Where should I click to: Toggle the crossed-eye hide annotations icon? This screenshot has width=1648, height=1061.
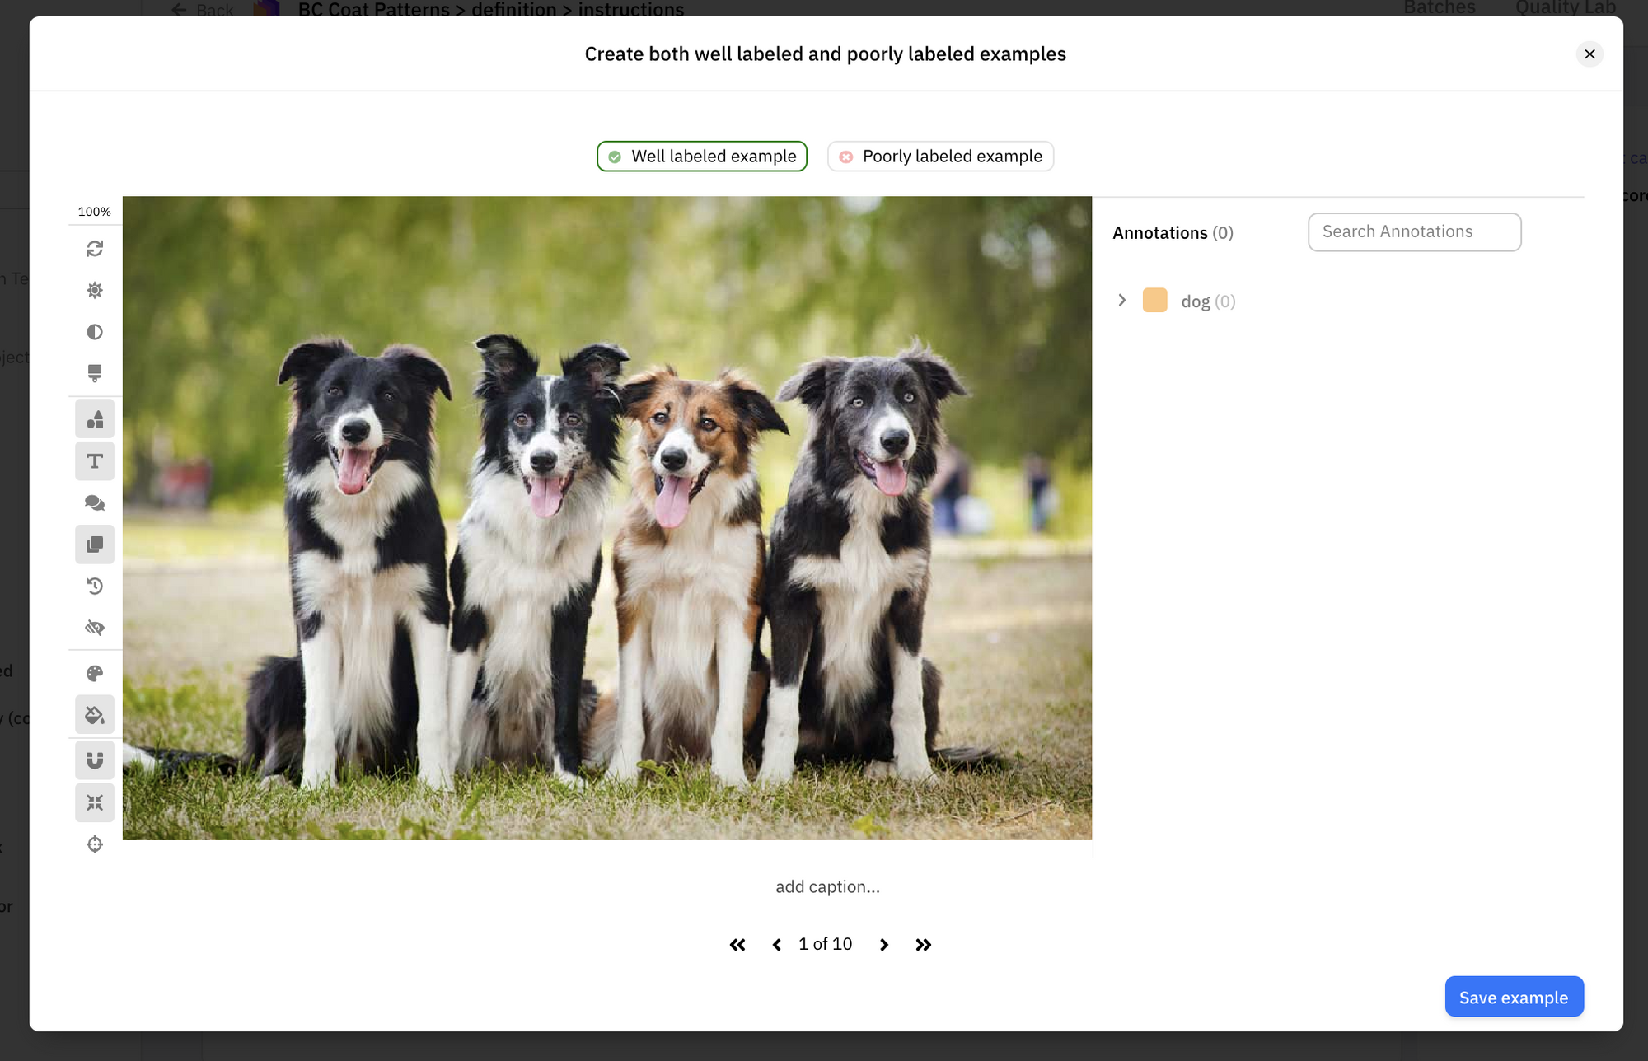pos(95,628)
